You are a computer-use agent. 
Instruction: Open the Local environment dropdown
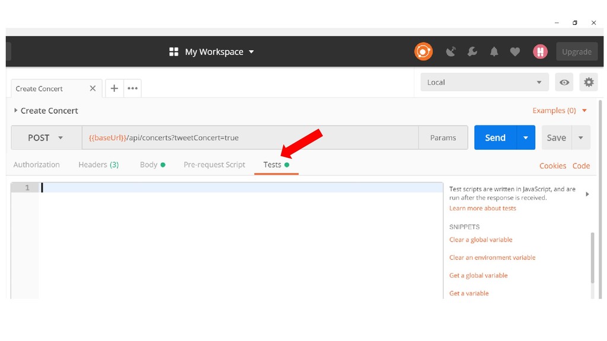point(485,82)
